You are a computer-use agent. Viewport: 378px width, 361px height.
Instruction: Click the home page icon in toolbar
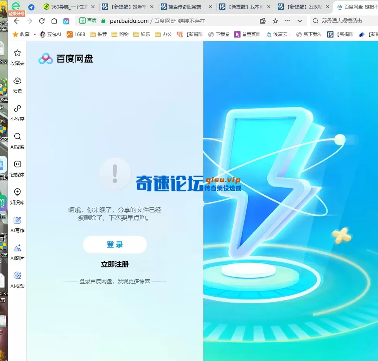pos(54,21)
